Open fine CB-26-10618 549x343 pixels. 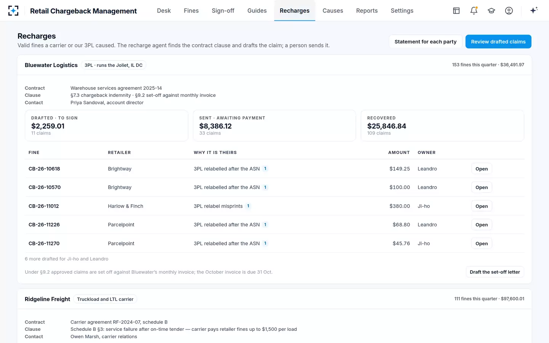click(482, 169)
